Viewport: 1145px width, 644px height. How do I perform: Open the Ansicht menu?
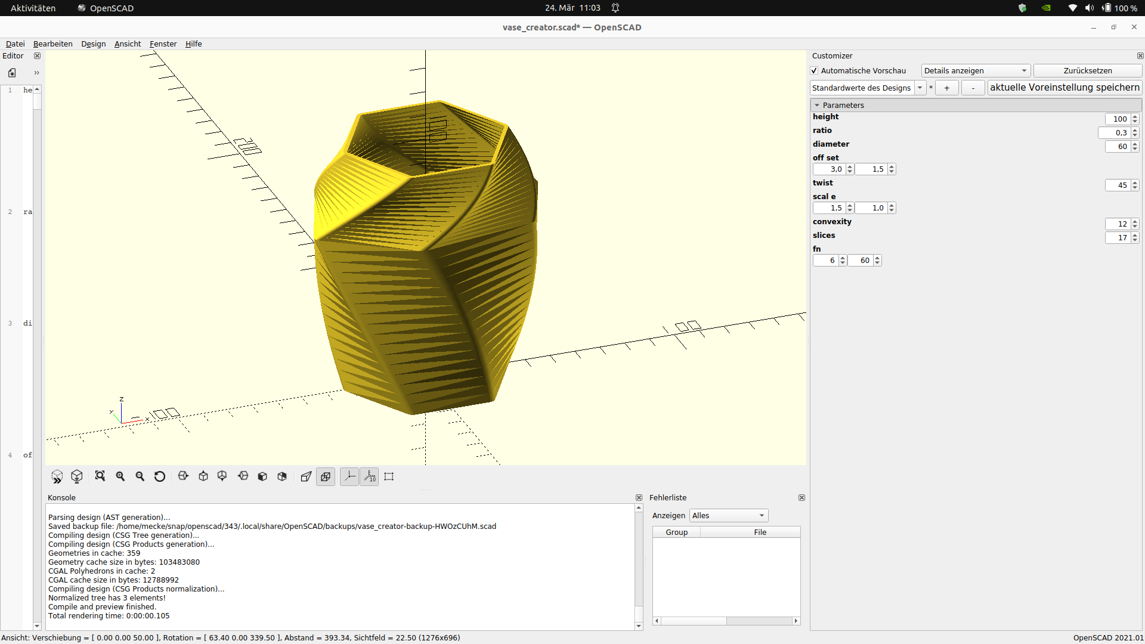point(127,44)
